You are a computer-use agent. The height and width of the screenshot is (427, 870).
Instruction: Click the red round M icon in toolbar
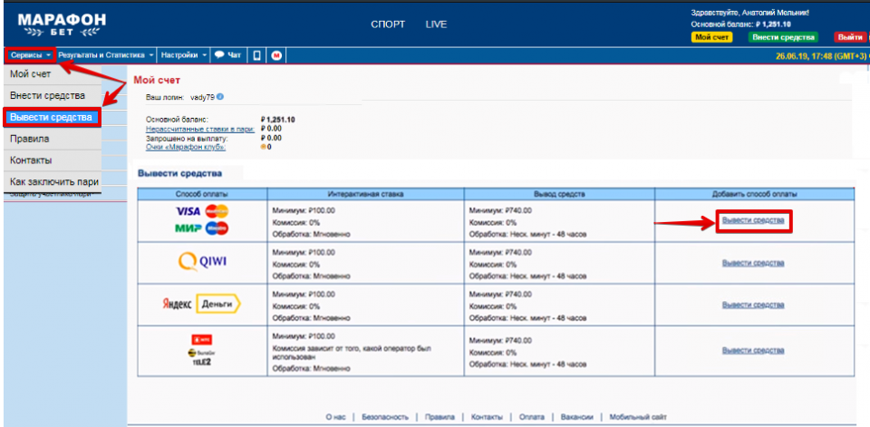click(276, 55)
